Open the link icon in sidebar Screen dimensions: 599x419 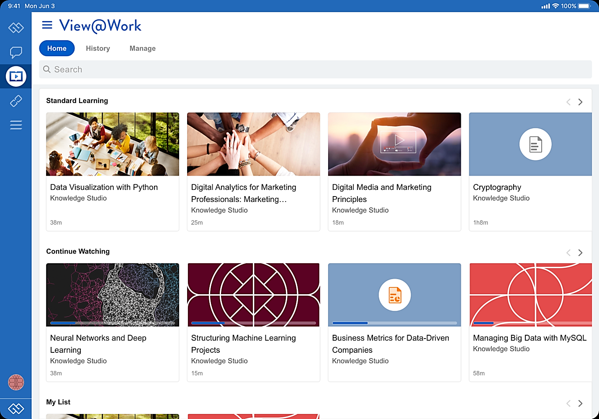tap(16, 101)
